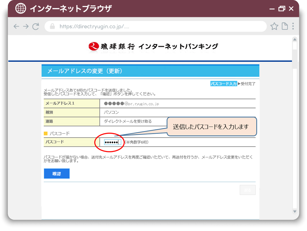
Task: Click the scrollbar up arrow
Action: pyautogui.click(x=295, y=39)
